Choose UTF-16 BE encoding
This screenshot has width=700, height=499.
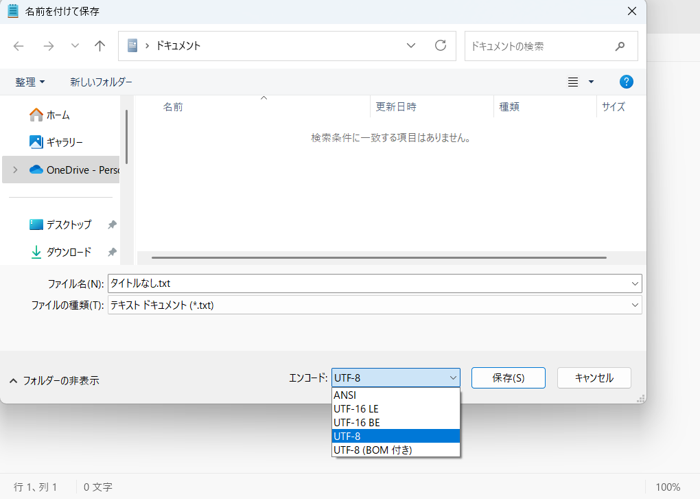(x=395, y=422)
